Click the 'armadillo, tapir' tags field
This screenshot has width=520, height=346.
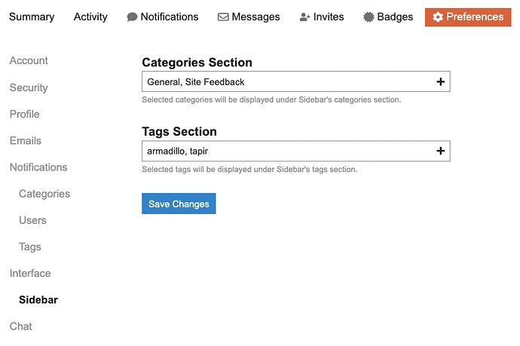296,151
